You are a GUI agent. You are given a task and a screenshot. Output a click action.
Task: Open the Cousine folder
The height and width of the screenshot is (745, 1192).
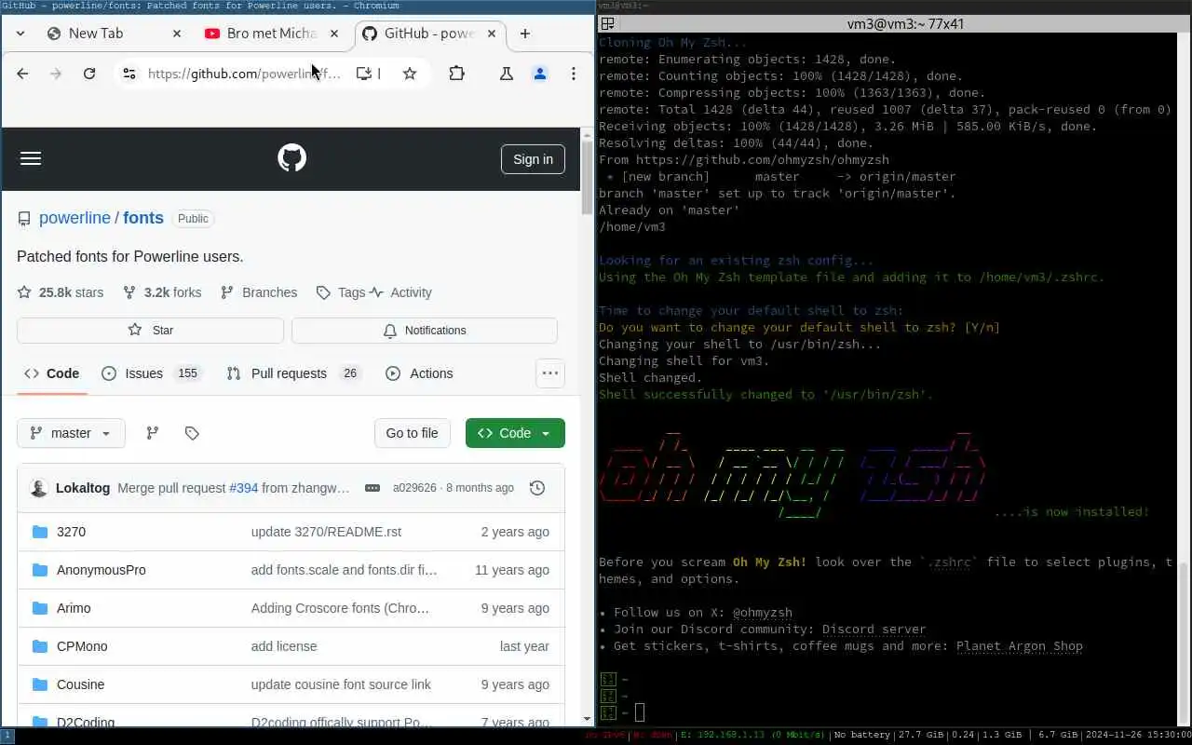tap(80, 684)
